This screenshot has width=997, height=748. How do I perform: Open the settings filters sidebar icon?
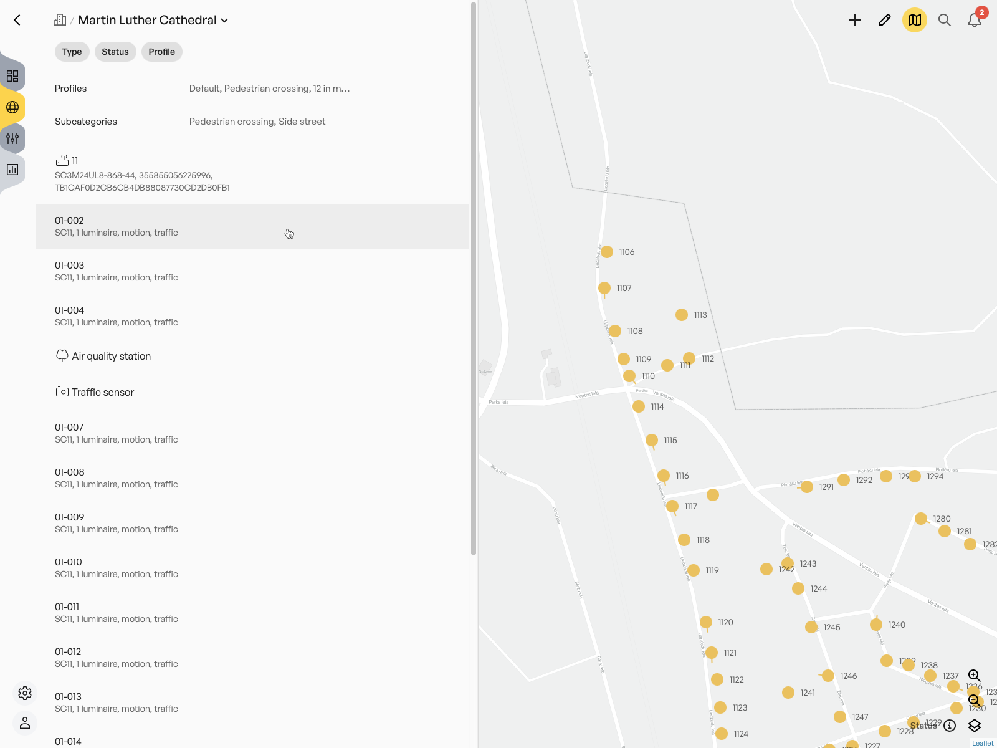click(x=12, y=138)
